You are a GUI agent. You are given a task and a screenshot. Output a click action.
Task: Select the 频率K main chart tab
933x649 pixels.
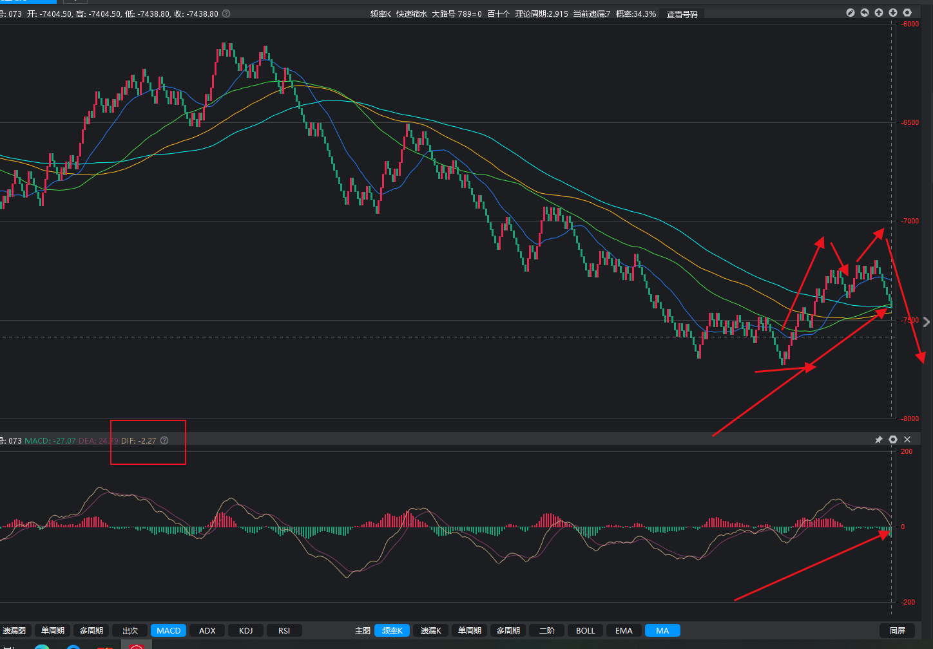392,630
